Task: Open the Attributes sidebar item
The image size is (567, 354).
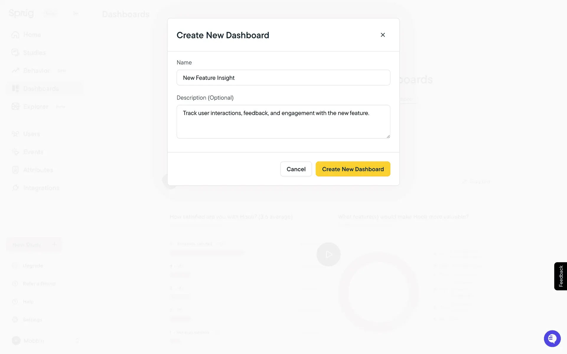Action: (38, 170)
